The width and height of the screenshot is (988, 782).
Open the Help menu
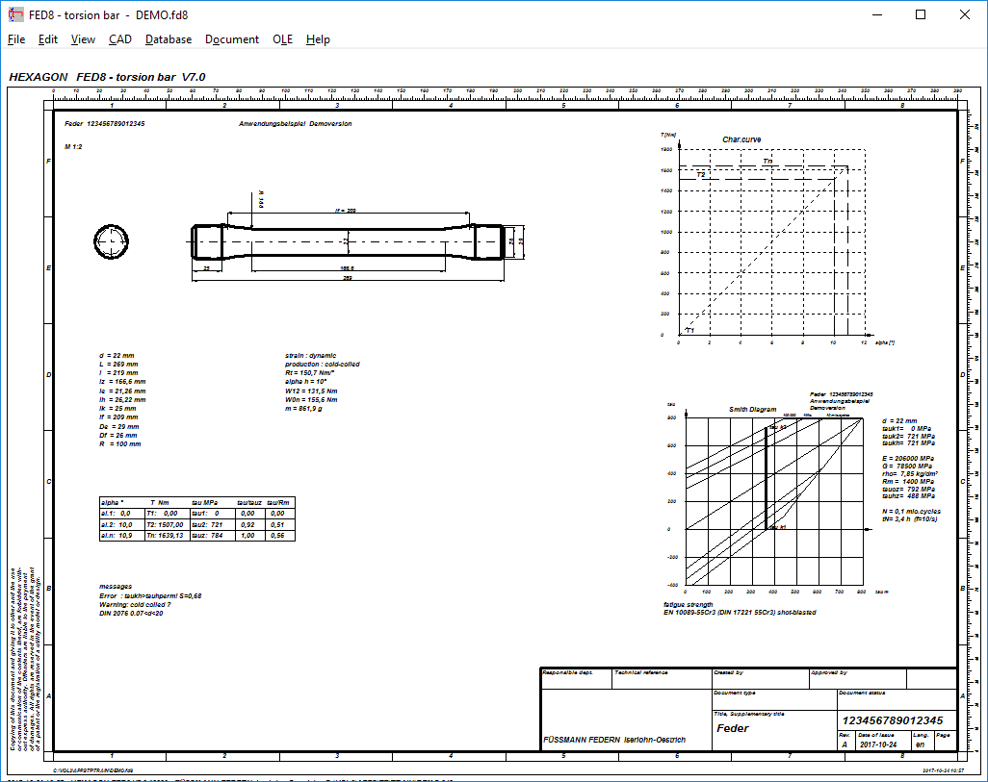point(318,39)
